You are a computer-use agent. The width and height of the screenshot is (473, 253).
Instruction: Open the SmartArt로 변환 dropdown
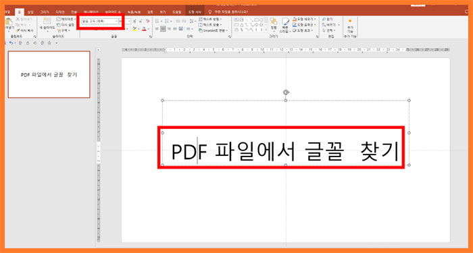point(214,30)
